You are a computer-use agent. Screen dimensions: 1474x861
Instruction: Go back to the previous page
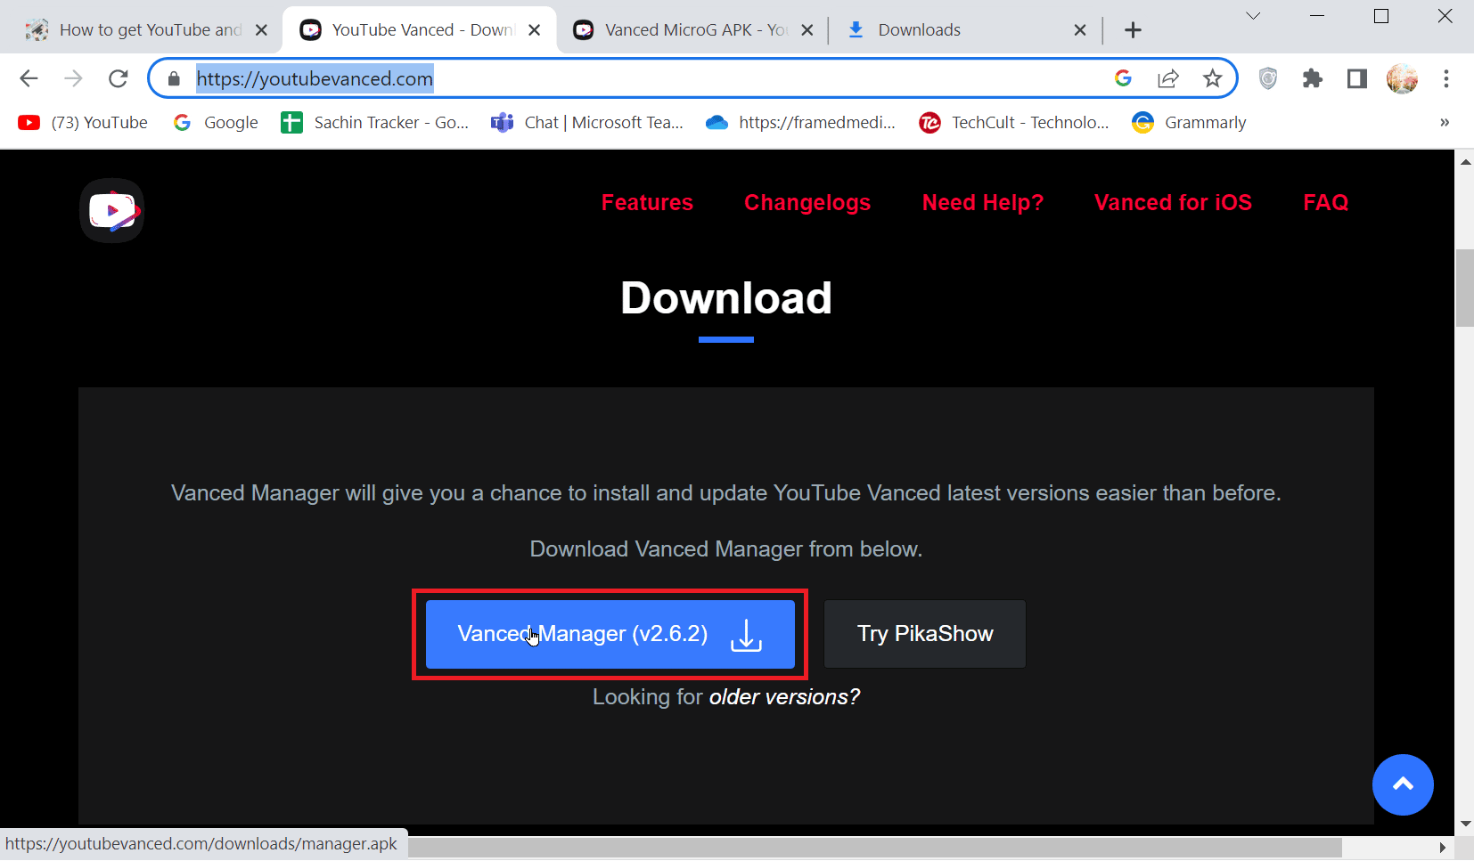[x=29, y=78]
